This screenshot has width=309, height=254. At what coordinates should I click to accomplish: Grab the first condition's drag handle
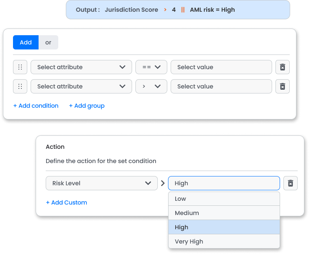click(x=20, y=67)
